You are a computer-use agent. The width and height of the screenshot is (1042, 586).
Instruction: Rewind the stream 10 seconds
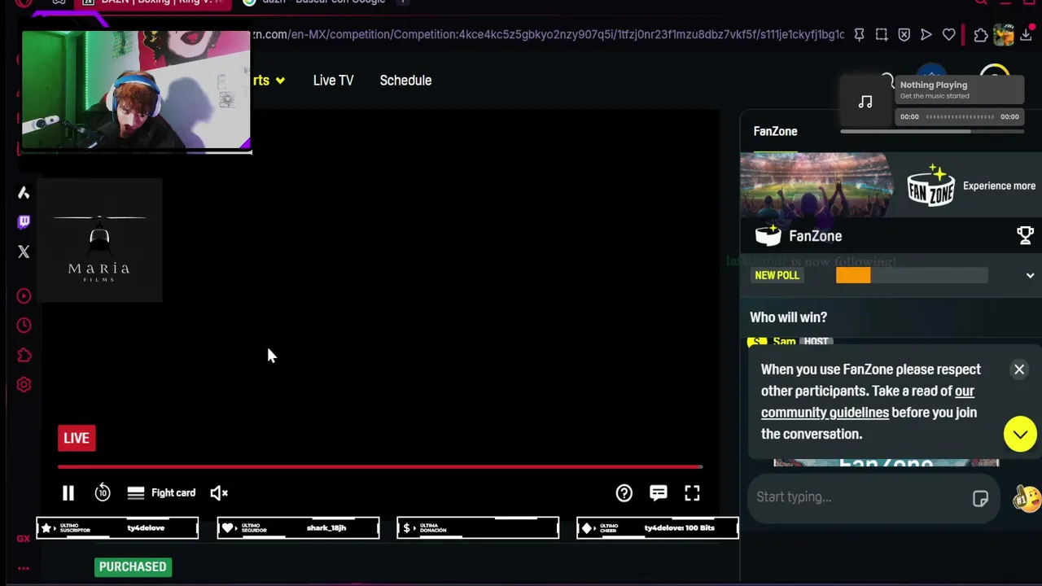(x=103, y=492)
